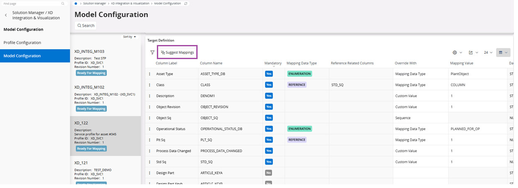
Task: Click the refresh icon beside the breadcrumb
Action: point(186,3)
